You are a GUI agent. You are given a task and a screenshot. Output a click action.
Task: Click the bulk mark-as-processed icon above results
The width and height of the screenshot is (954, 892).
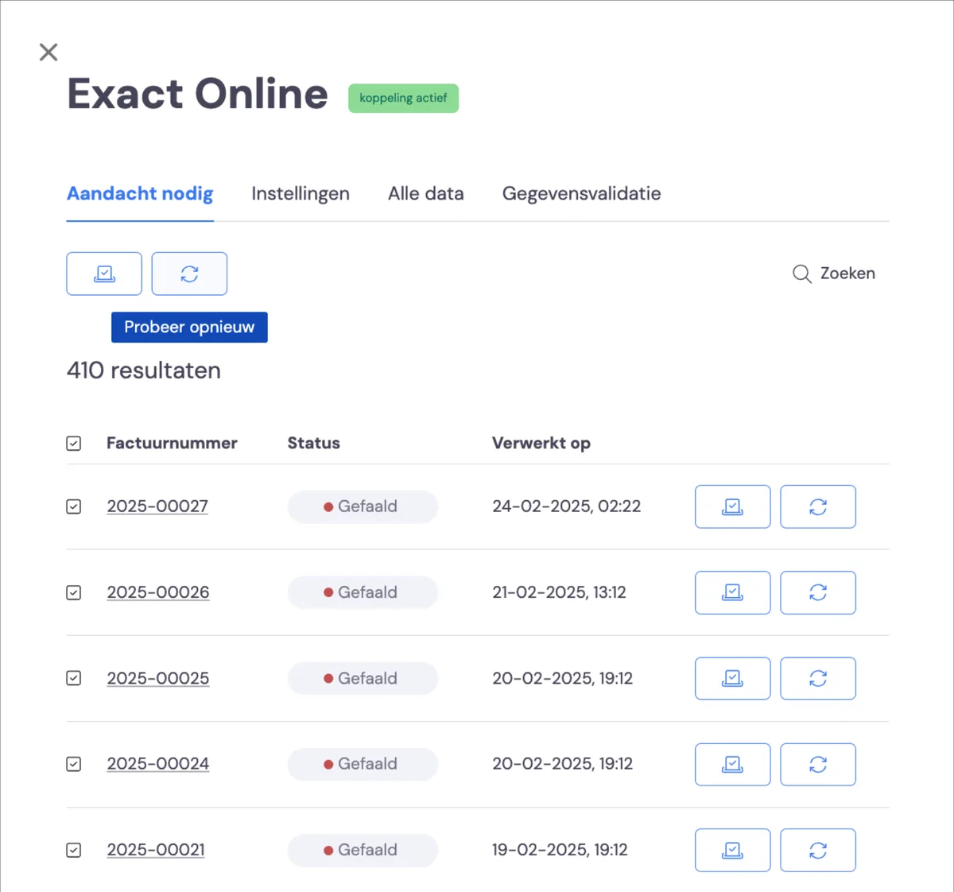104,273
